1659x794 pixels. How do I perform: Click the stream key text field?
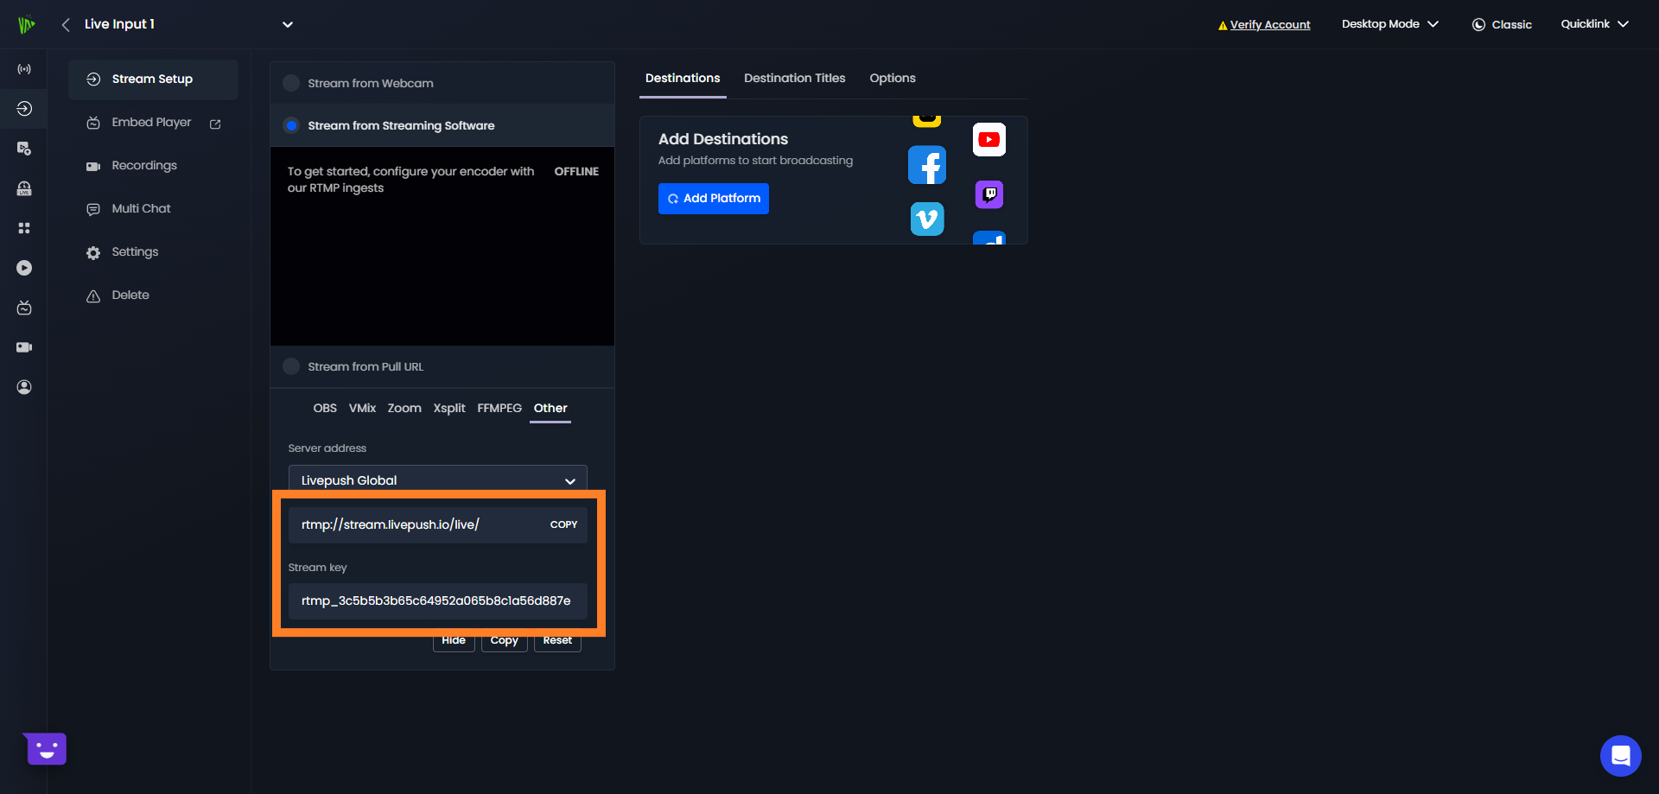tap(436, 600)
